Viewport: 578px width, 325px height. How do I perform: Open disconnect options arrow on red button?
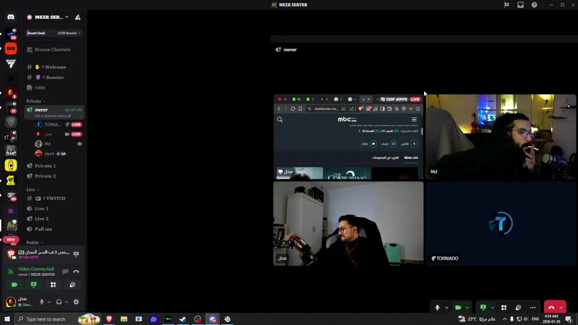coord(561,308)
